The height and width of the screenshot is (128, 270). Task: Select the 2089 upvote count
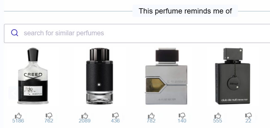pyautogui.click(x=85, y=121)
